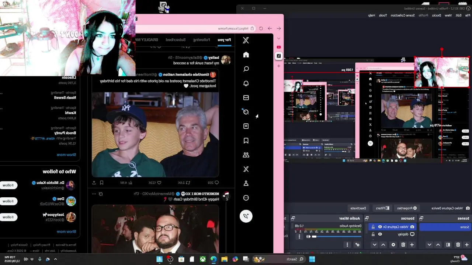Mute Desktop Audio speaker icon
The height and width of the screenshot is (265, 472).
coord(308,237)
